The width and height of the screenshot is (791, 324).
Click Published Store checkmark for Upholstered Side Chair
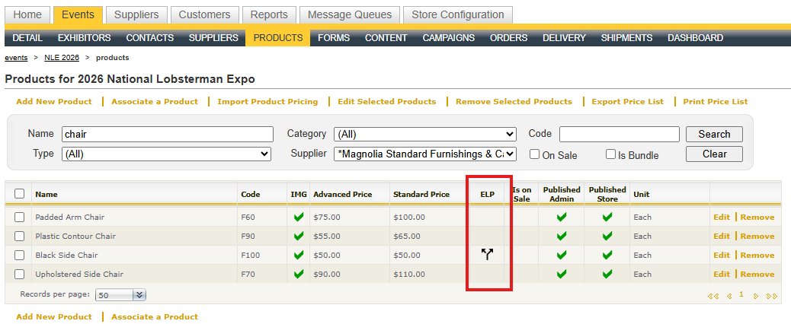[x=607, y=274]
